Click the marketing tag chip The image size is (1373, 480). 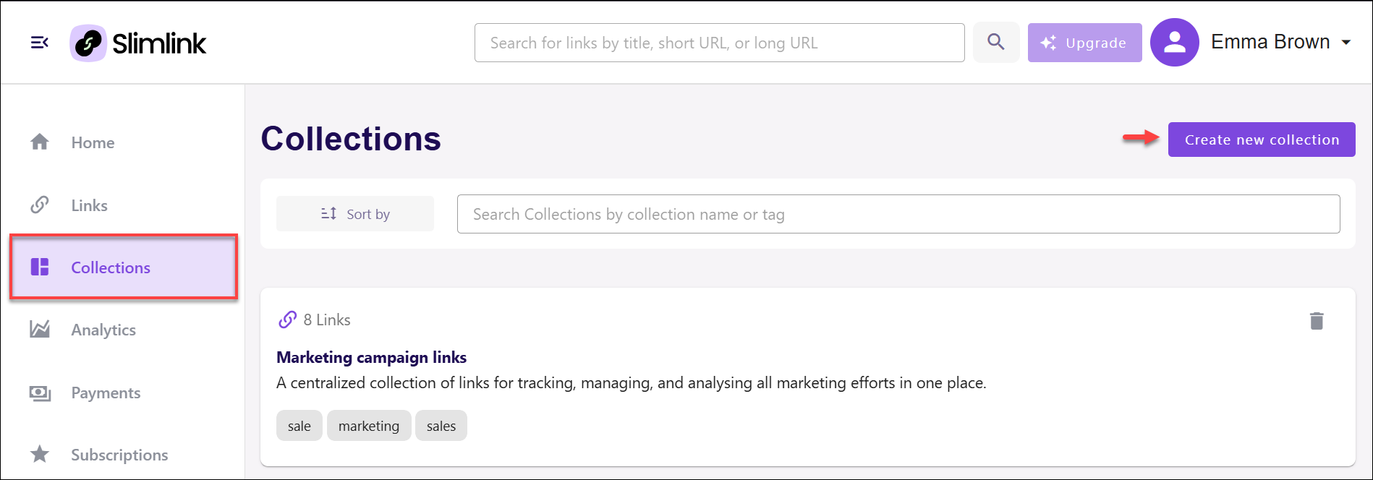pos(369,426)
